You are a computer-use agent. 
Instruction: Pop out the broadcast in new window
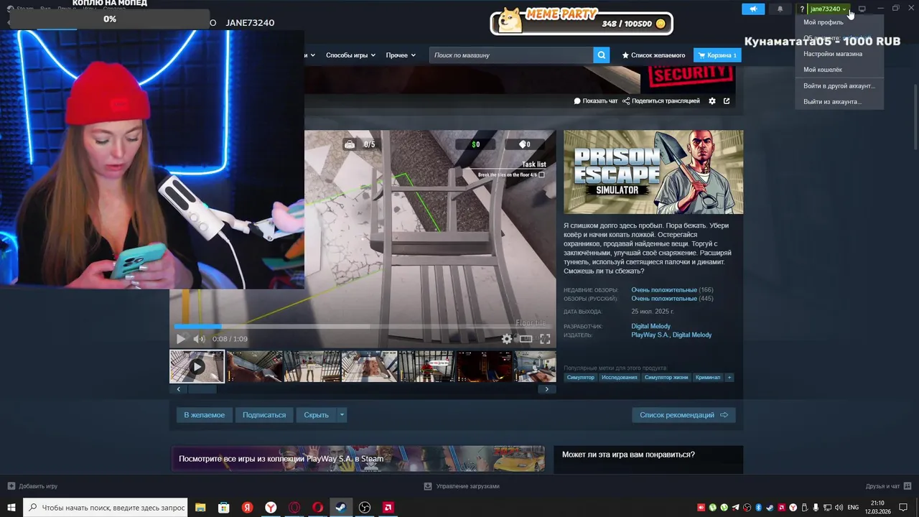[727, 101]
